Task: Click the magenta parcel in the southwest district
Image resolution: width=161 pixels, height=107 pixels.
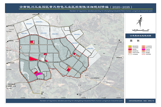Action: 38,74
